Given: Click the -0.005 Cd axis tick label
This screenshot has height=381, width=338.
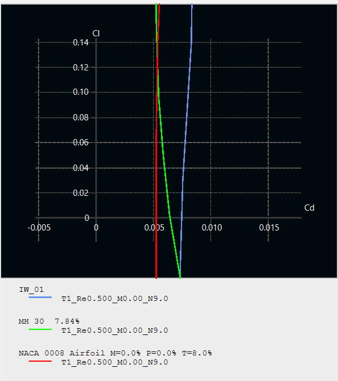Looking at the screenshot, I should click(39, 228).
